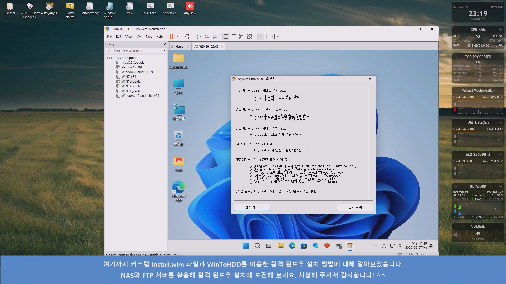
Task: Toggle the thumbnail bar view icon
Action: [234, 37]
